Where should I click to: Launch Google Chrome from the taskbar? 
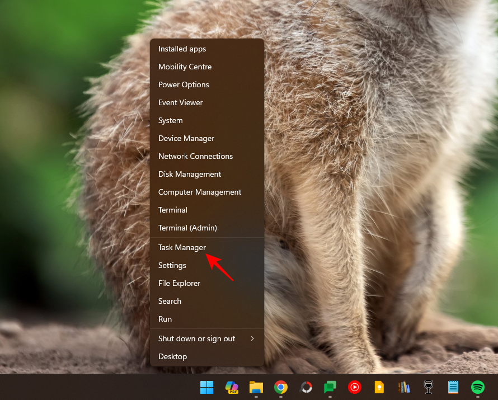tap(280, 387)
